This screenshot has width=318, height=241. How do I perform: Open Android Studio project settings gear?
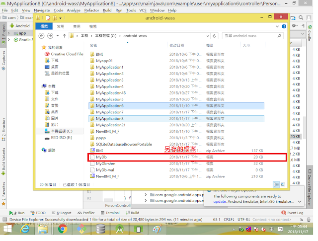pos(294,26)
